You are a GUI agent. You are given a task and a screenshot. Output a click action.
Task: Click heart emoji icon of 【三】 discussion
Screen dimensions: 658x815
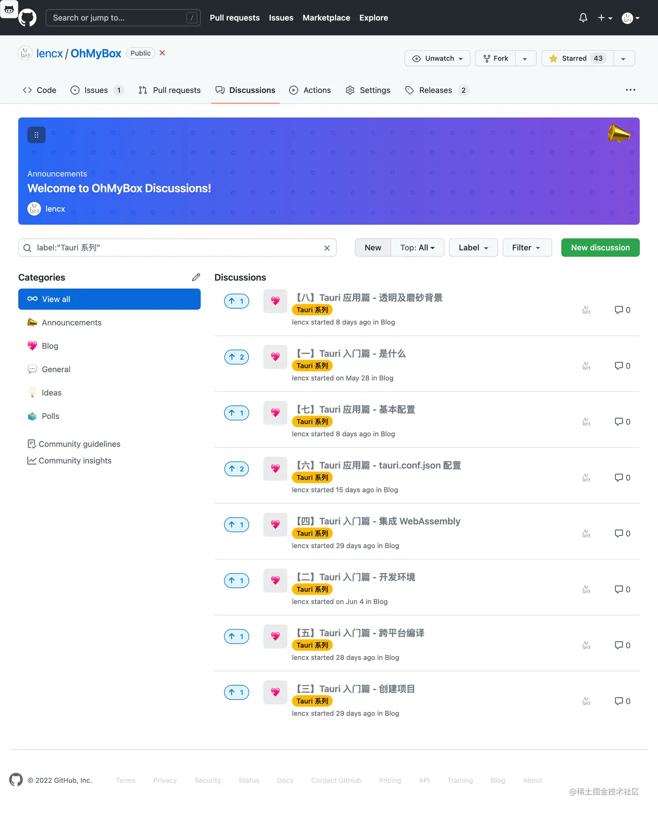[x=275, y=692]
